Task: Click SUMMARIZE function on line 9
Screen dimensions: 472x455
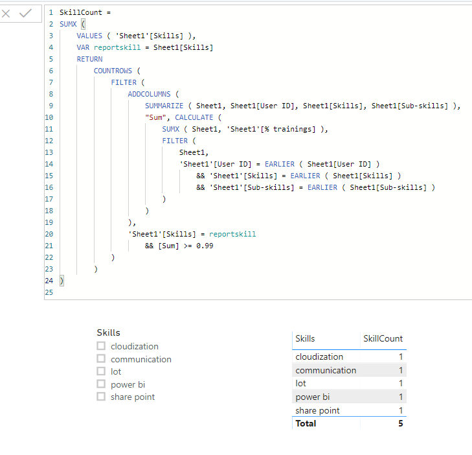Action: pyautogui.click(x=164, y=106)
